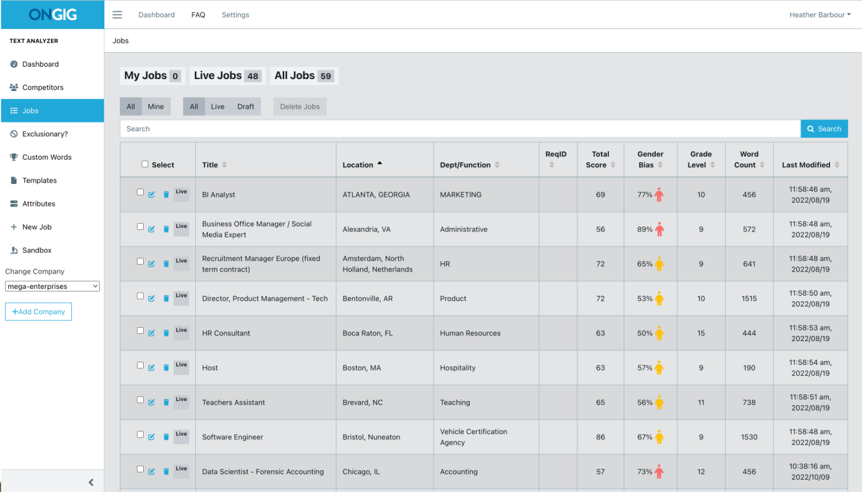The image size is (862, 492).
Task: Click the Add Company button
Action: (x=38, y=311)
